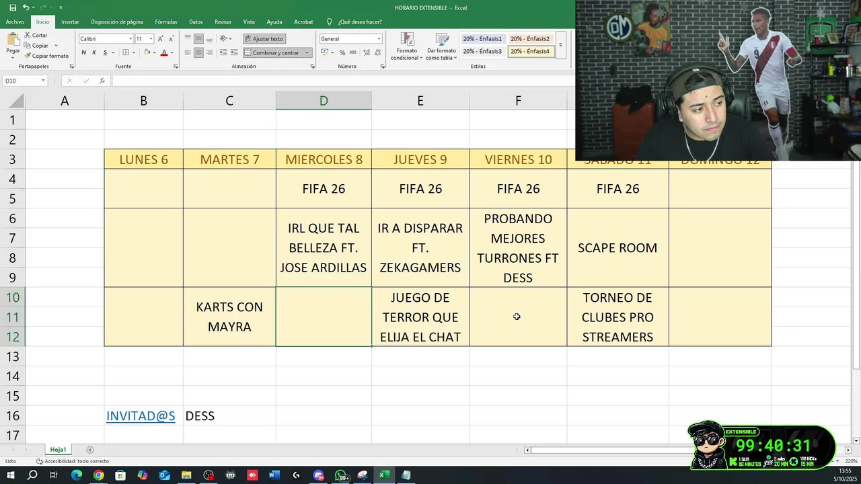
Task: Switch to the Insertar tab
Action: (x=70, y=22)
